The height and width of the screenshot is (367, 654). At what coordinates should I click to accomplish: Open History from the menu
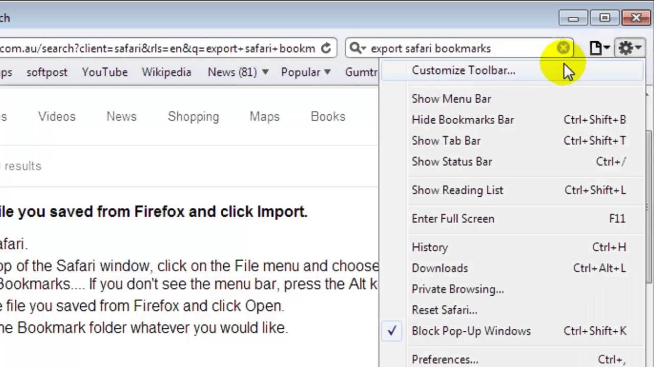(512, 247)
